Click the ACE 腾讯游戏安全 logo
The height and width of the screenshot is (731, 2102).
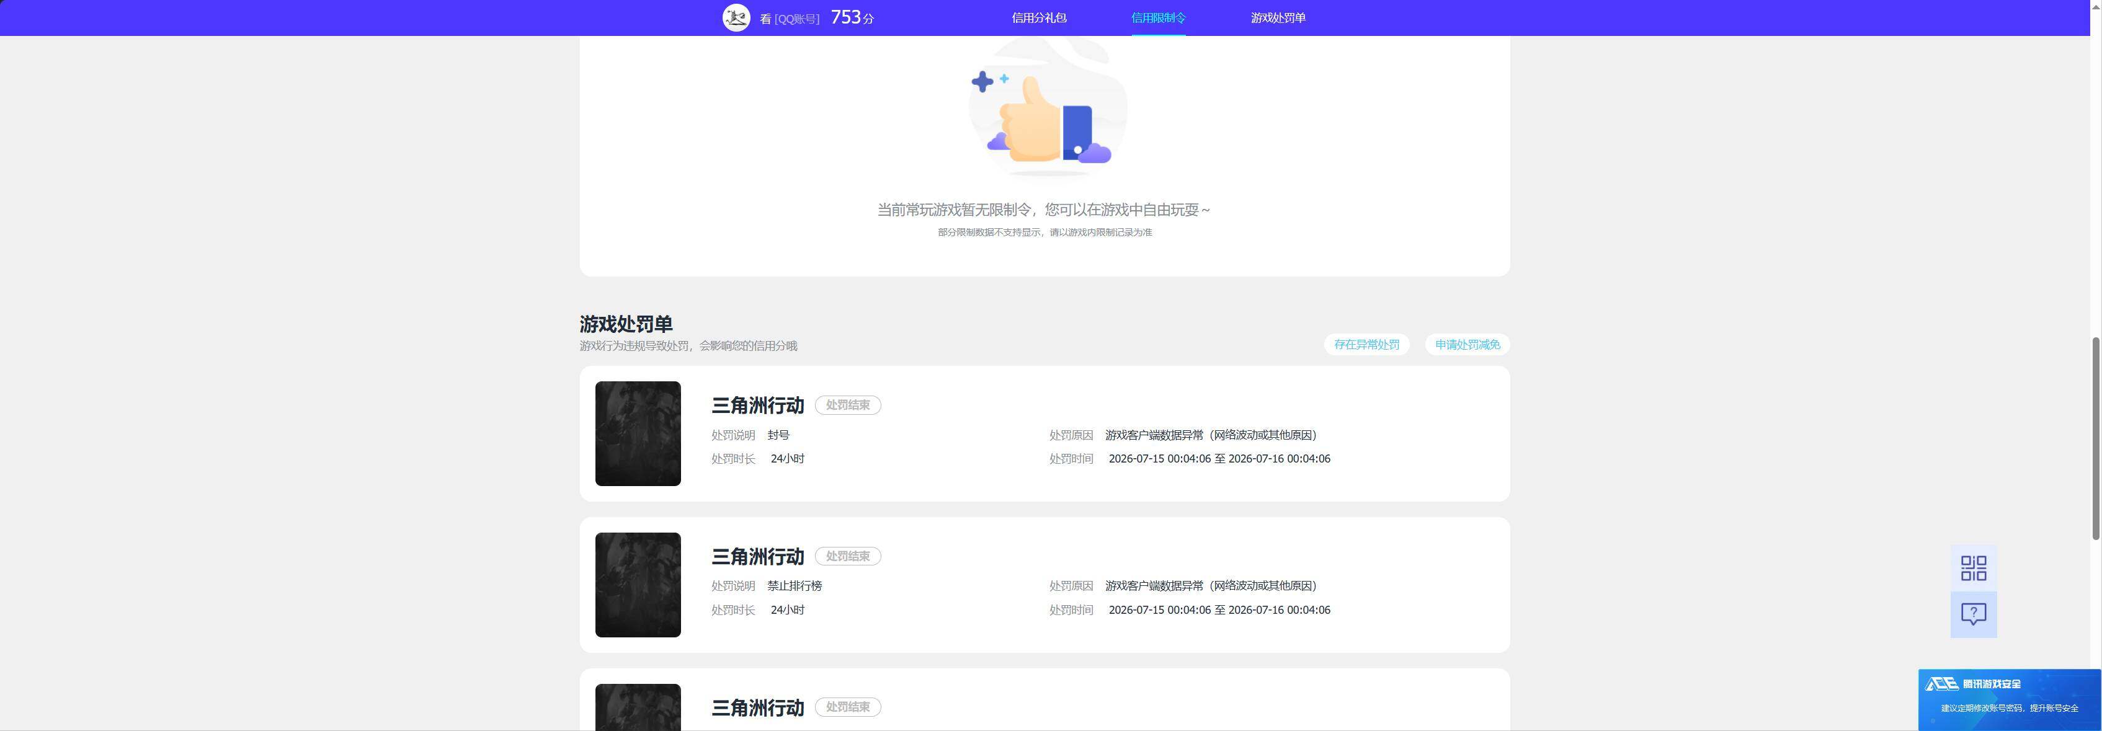(1972, 684)
